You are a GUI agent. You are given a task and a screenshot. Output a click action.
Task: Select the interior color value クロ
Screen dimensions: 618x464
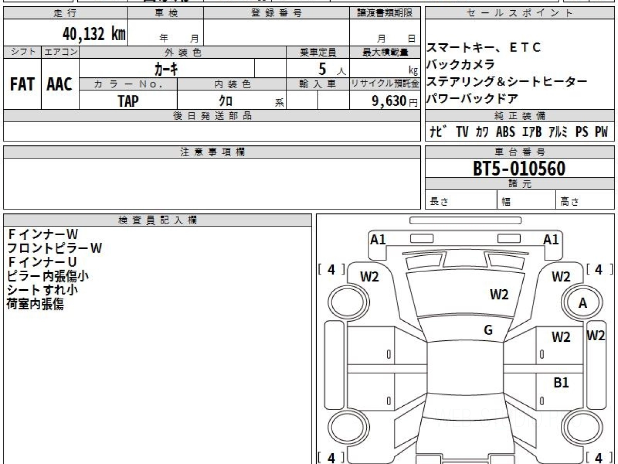click(226, 101)
